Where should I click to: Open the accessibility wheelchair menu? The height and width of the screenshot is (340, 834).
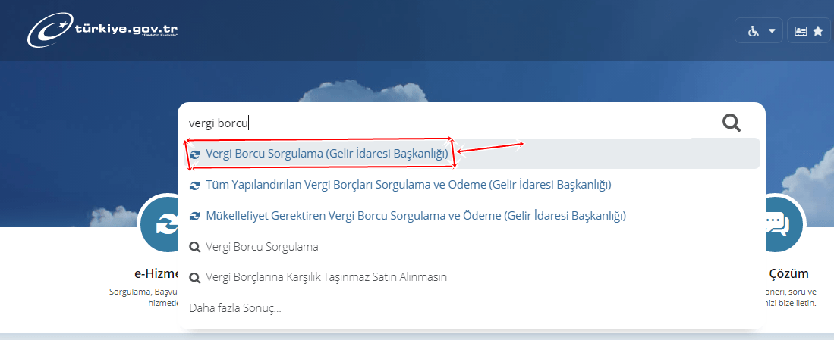(x=753, y=31)
